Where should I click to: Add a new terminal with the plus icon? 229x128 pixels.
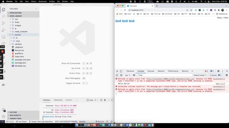click(96, 100)
